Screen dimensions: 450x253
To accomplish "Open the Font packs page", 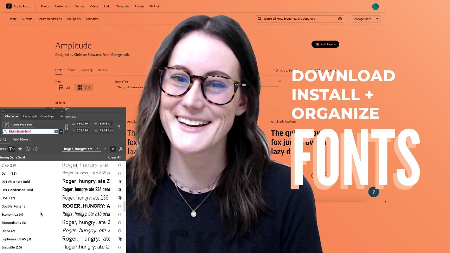I will tap(74, 19).
